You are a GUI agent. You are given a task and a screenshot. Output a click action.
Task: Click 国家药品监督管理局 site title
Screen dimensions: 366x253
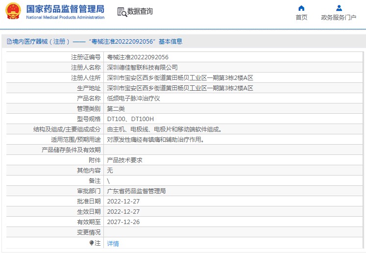(x=65, y=9)
